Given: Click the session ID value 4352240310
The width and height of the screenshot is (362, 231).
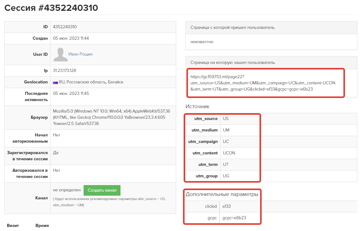Looking at the screenshot, I should pos(65,27).
